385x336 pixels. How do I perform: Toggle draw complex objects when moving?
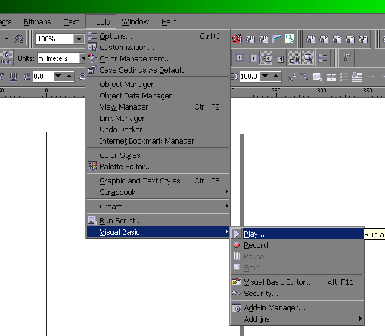(x=294, y=58)
